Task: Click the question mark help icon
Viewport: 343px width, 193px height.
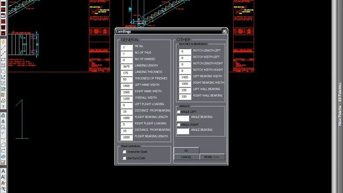Action: [x=3, y=107]
